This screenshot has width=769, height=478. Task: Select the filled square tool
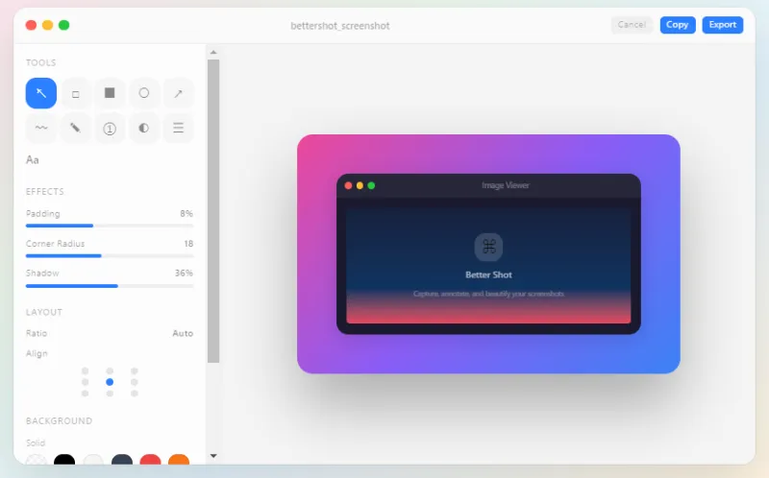pyautogui.click(x=110, y=93)
